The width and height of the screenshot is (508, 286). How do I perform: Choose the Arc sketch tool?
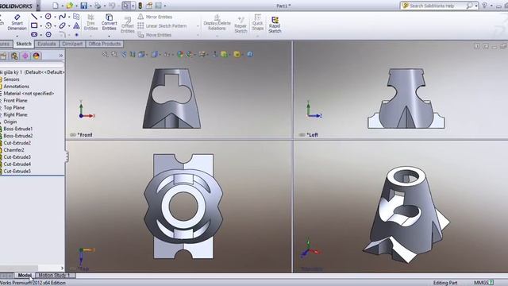(48, 25)
